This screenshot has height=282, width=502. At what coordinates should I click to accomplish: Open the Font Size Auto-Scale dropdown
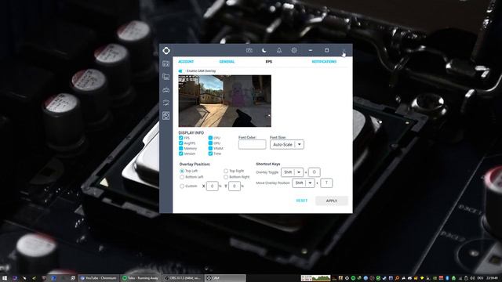(287, 144)
